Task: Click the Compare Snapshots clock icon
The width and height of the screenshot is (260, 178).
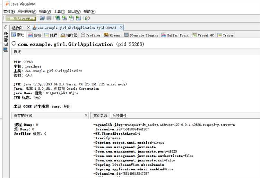Action: click(87, 18)
